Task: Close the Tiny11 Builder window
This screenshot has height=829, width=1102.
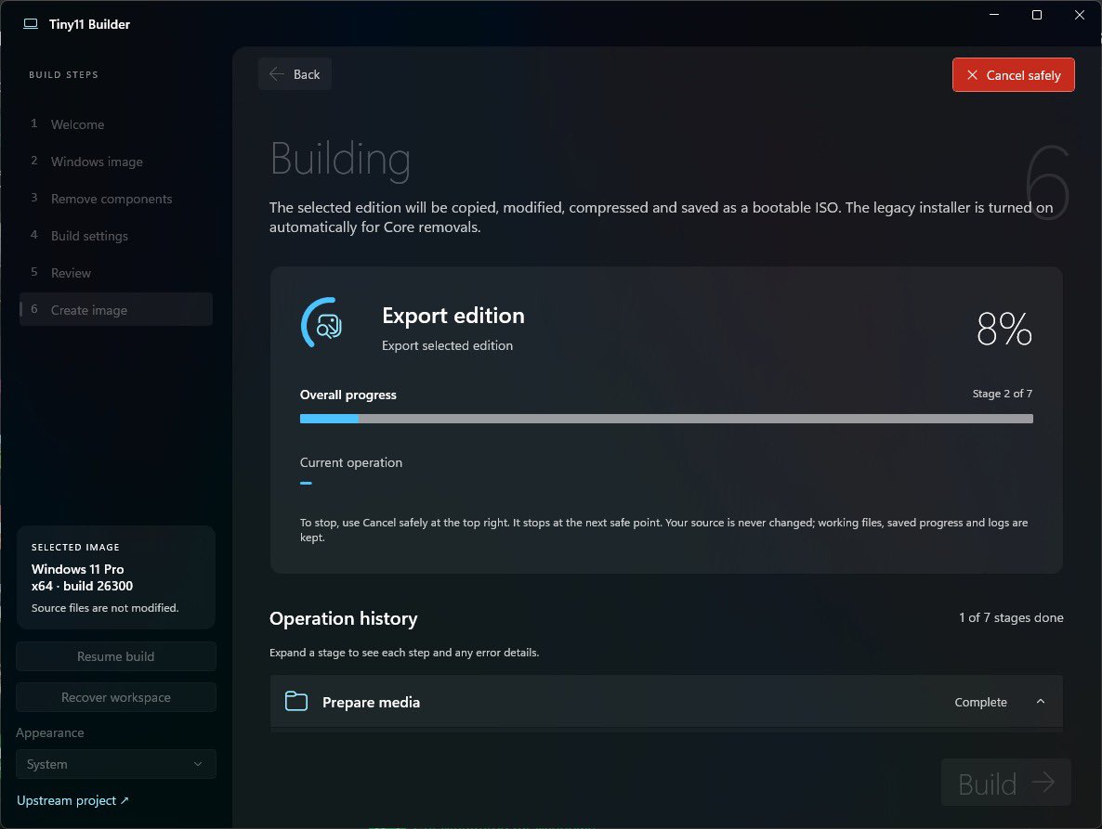Action: 1080,15
